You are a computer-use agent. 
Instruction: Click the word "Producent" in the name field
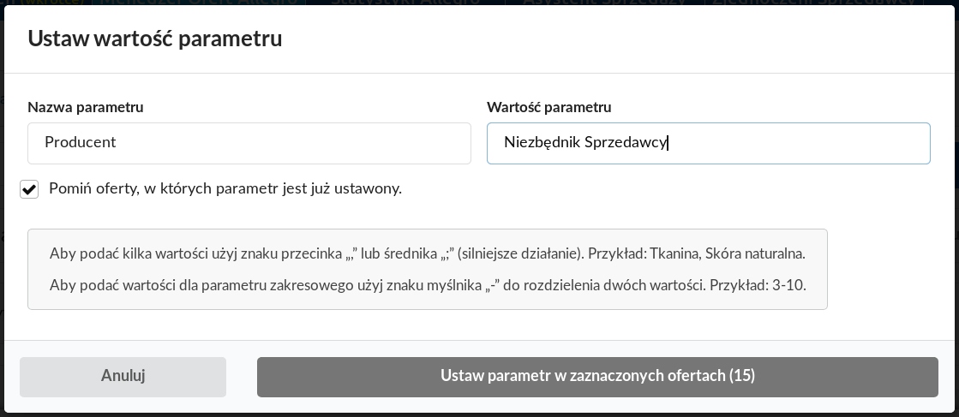click(x=81, y=143)
